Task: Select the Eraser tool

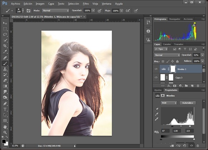Action: pos(5,81)
